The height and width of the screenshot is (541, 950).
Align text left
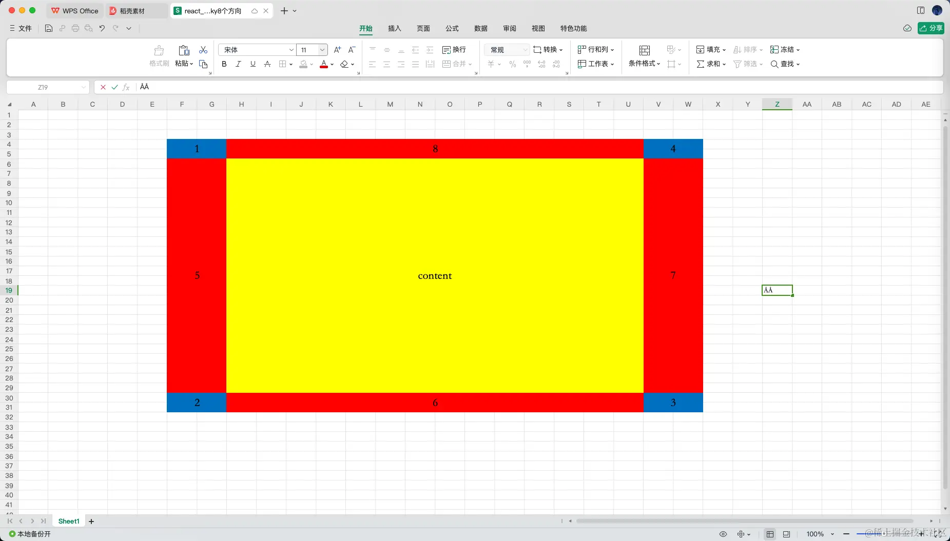373,64
